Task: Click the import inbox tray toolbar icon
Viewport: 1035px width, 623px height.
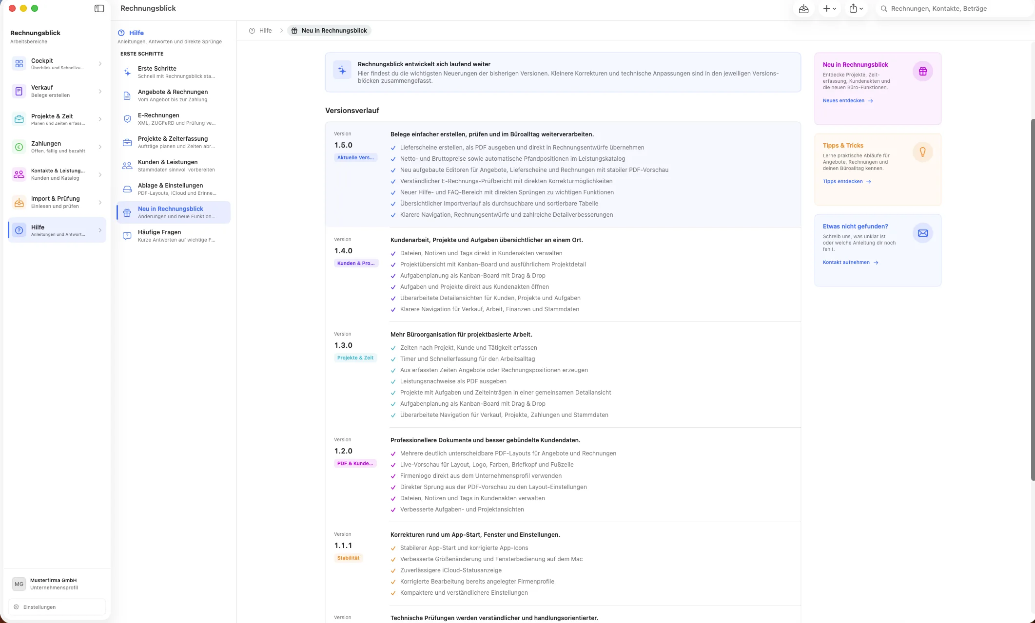Action: [x=804, y=9]
